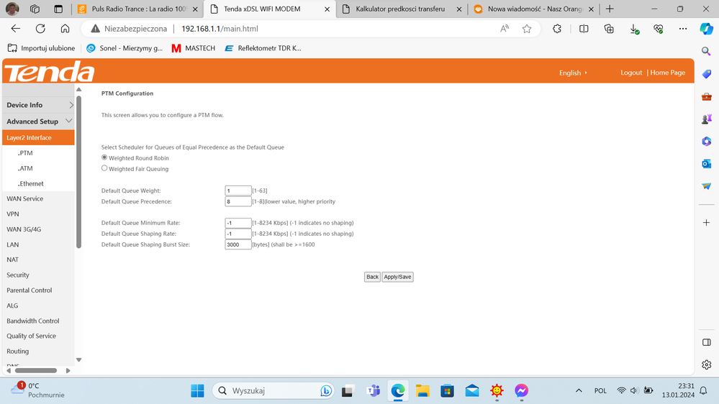Screen dimensions: 719x404
Task: Open browser downloads icon
Action: pyautogui.click(x=634, y=29)
